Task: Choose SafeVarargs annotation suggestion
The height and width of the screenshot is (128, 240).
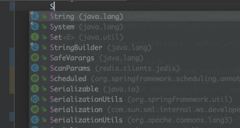Action: click(134, 58)
